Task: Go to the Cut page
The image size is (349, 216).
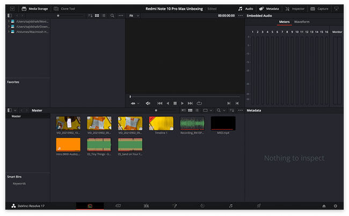Action: click(118, 206)
